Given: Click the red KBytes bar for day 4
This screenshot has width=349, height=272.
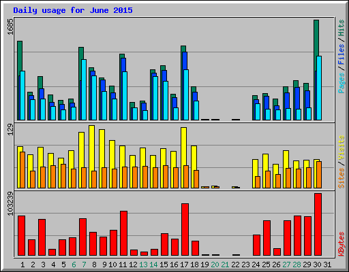Looking at the screenshot, I should click(x=52, y=252).
